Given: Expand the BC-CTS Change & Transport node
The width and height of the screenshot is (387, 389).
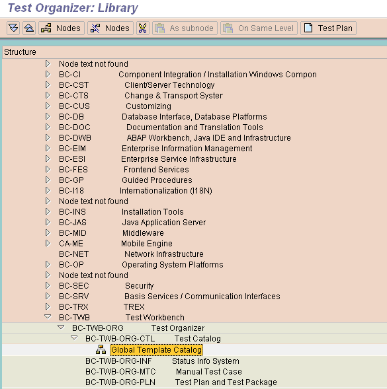Looking at the screenshot, I should click(x=48, y=95).
